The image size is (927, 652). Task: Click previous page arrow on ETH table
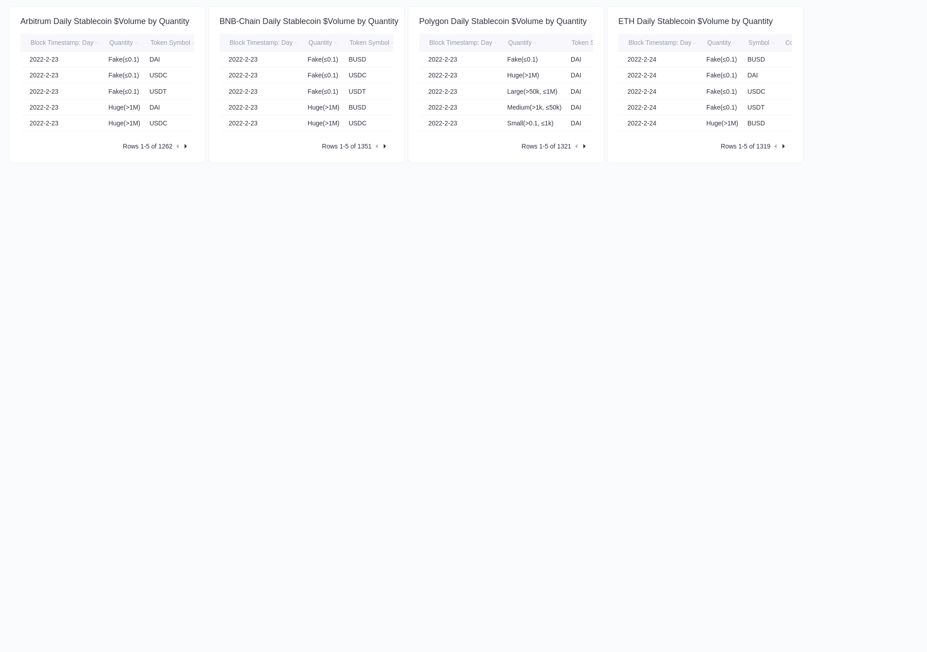click(776, 146)
